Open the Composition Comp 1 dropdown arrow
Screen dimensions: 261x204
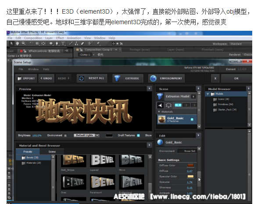116,50
